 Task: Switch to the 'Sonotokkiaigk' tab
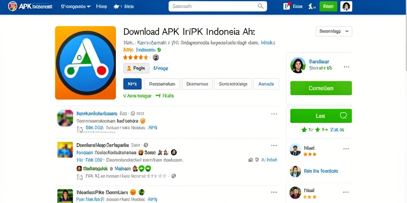[x=233, y=84]
